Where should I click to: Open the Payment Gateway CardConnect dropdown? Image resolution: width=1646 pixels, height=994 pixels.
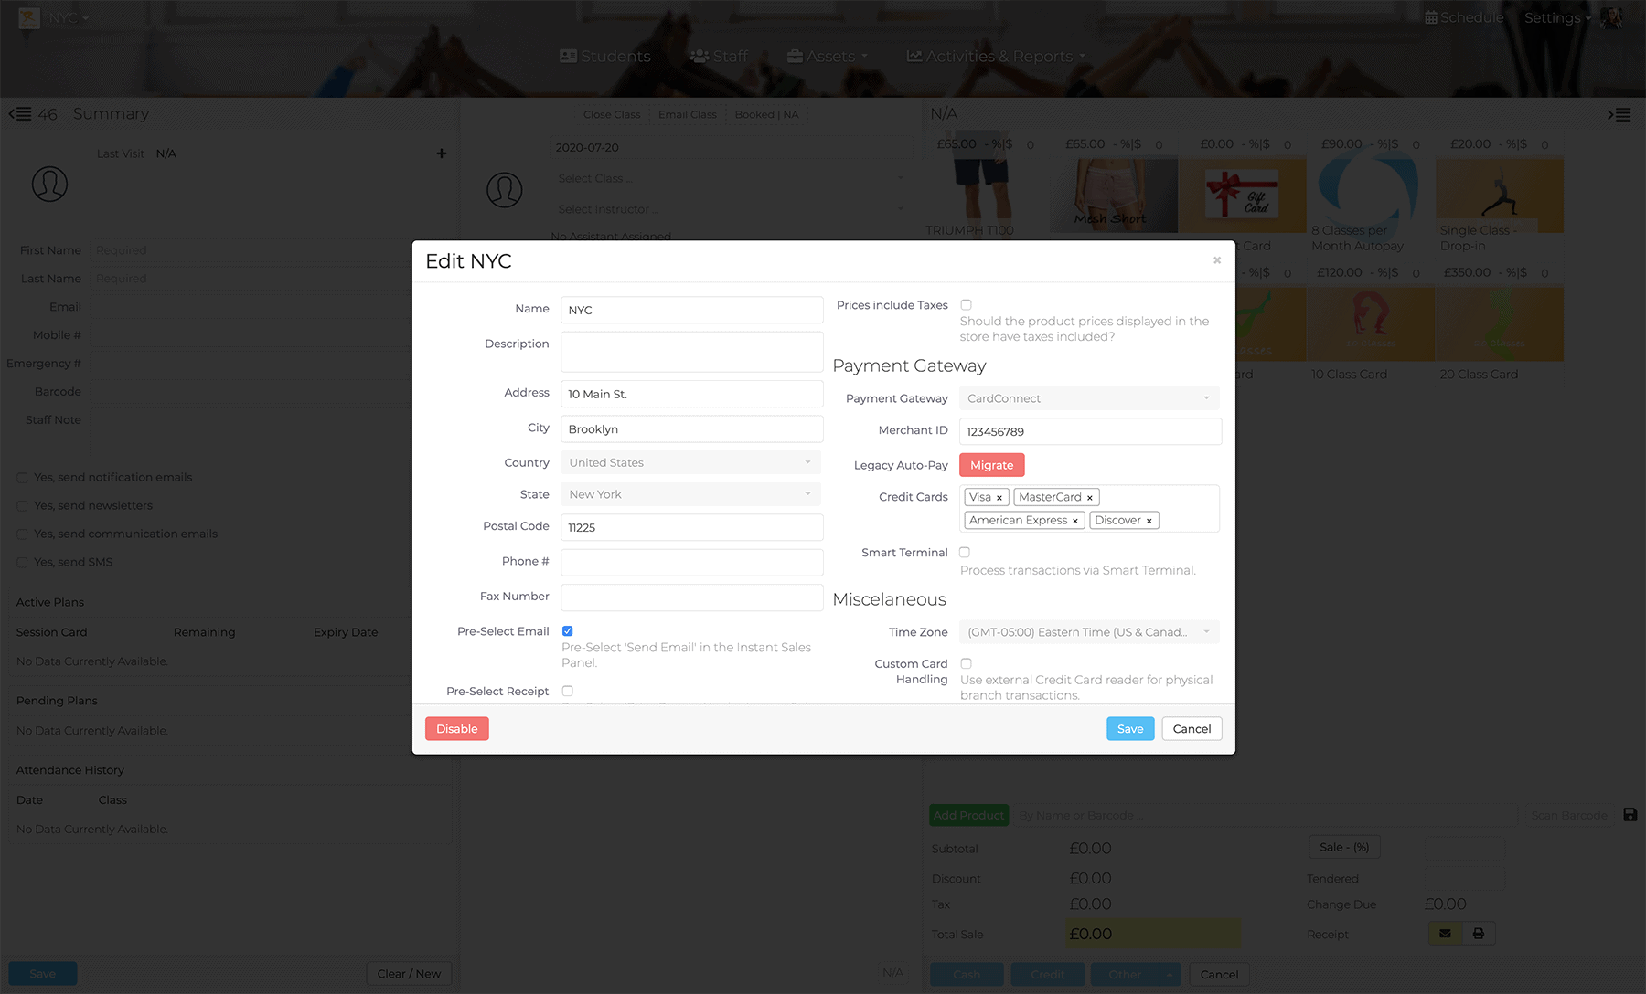click(x=1088, y=398)
